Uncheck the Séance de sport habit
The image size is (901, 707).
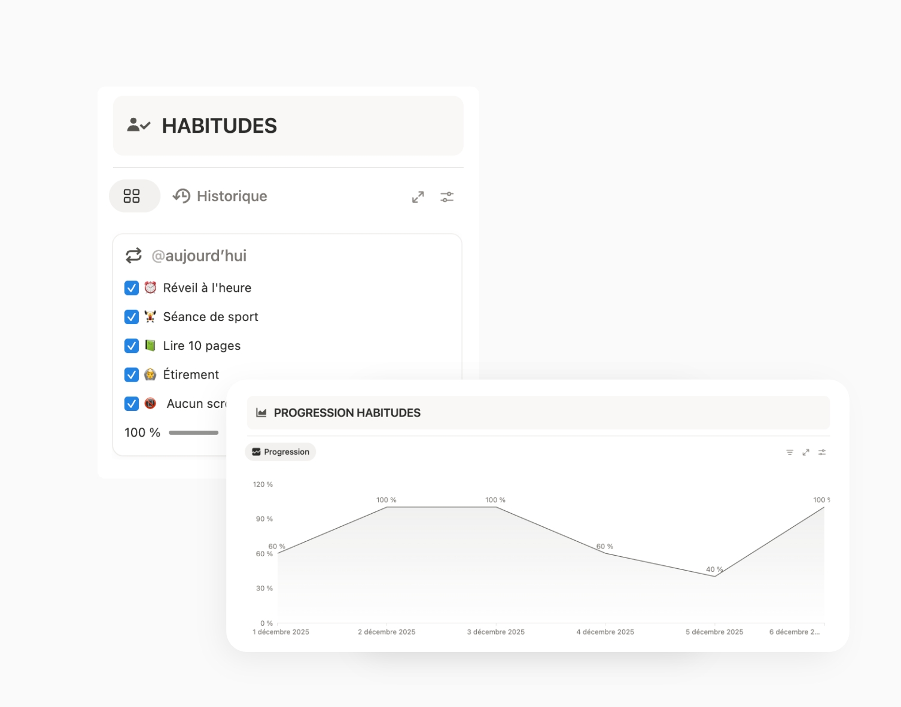tap(131, 317)
